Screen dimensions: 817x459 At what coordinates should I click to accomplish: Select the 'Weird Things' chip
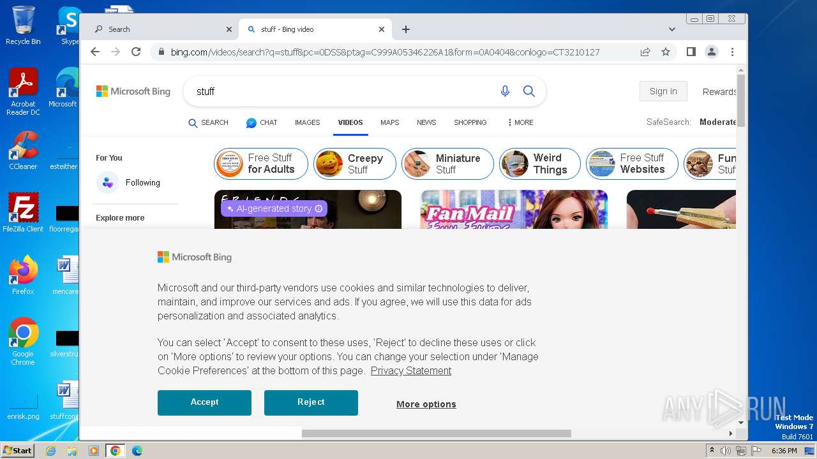pos(540,164)
